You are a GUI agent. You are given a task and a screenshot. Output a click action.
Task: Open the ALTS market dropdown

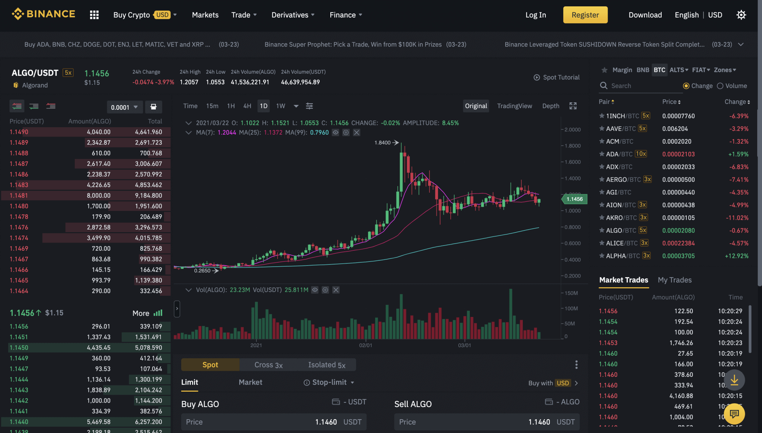pos(679,70)
